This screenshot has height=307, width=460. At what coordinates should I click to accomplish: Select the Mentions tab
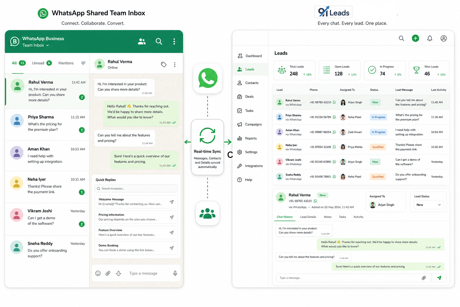tap(66, 63)
